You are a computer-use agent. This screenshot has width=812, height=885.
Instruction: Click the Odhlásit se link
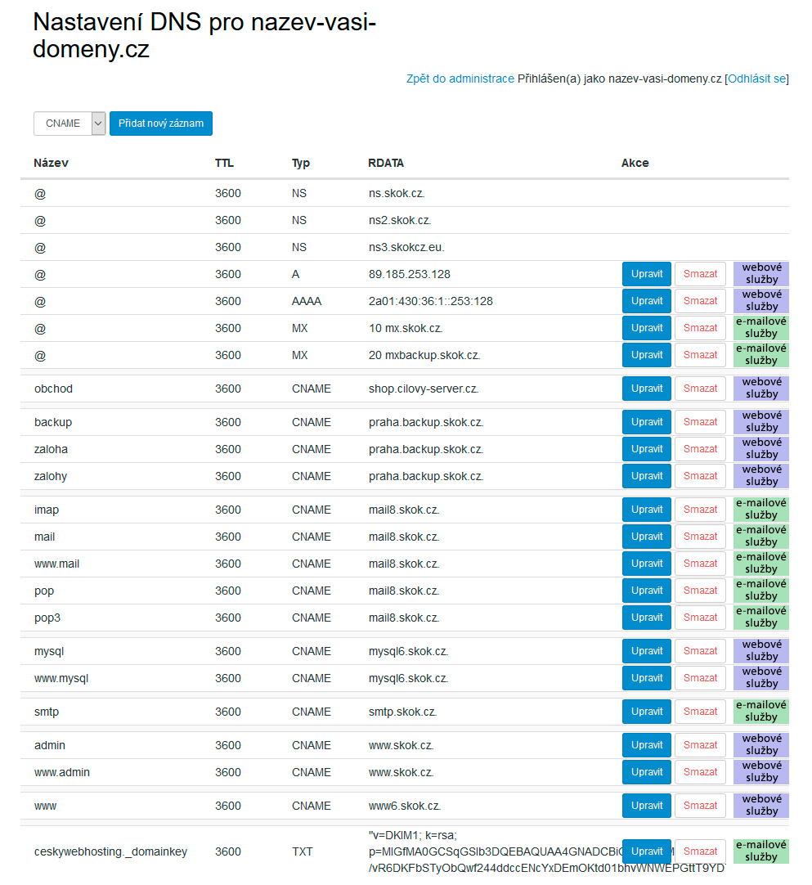click(756, 79)
